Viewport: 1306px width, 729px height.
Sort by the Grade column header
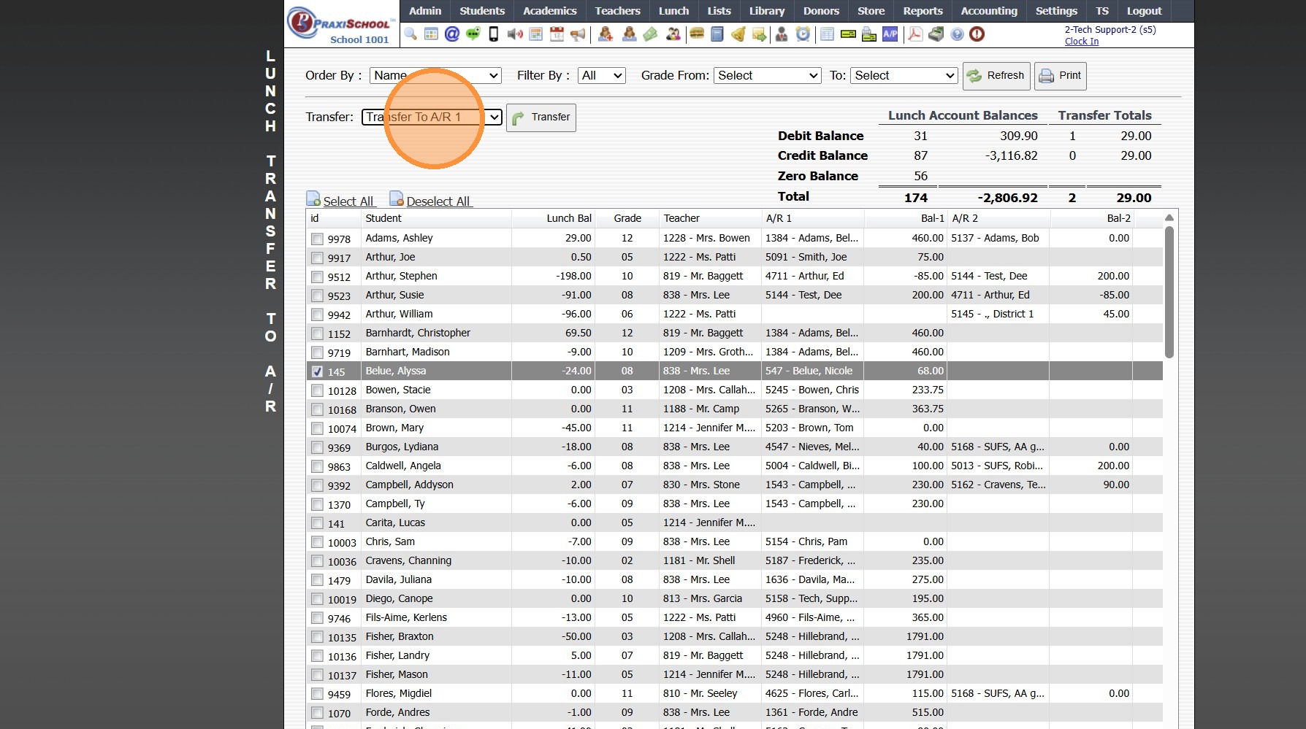[627, 218]
